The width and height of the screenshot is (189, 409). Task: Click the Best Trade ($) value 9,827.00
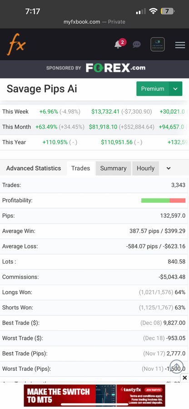174,323
